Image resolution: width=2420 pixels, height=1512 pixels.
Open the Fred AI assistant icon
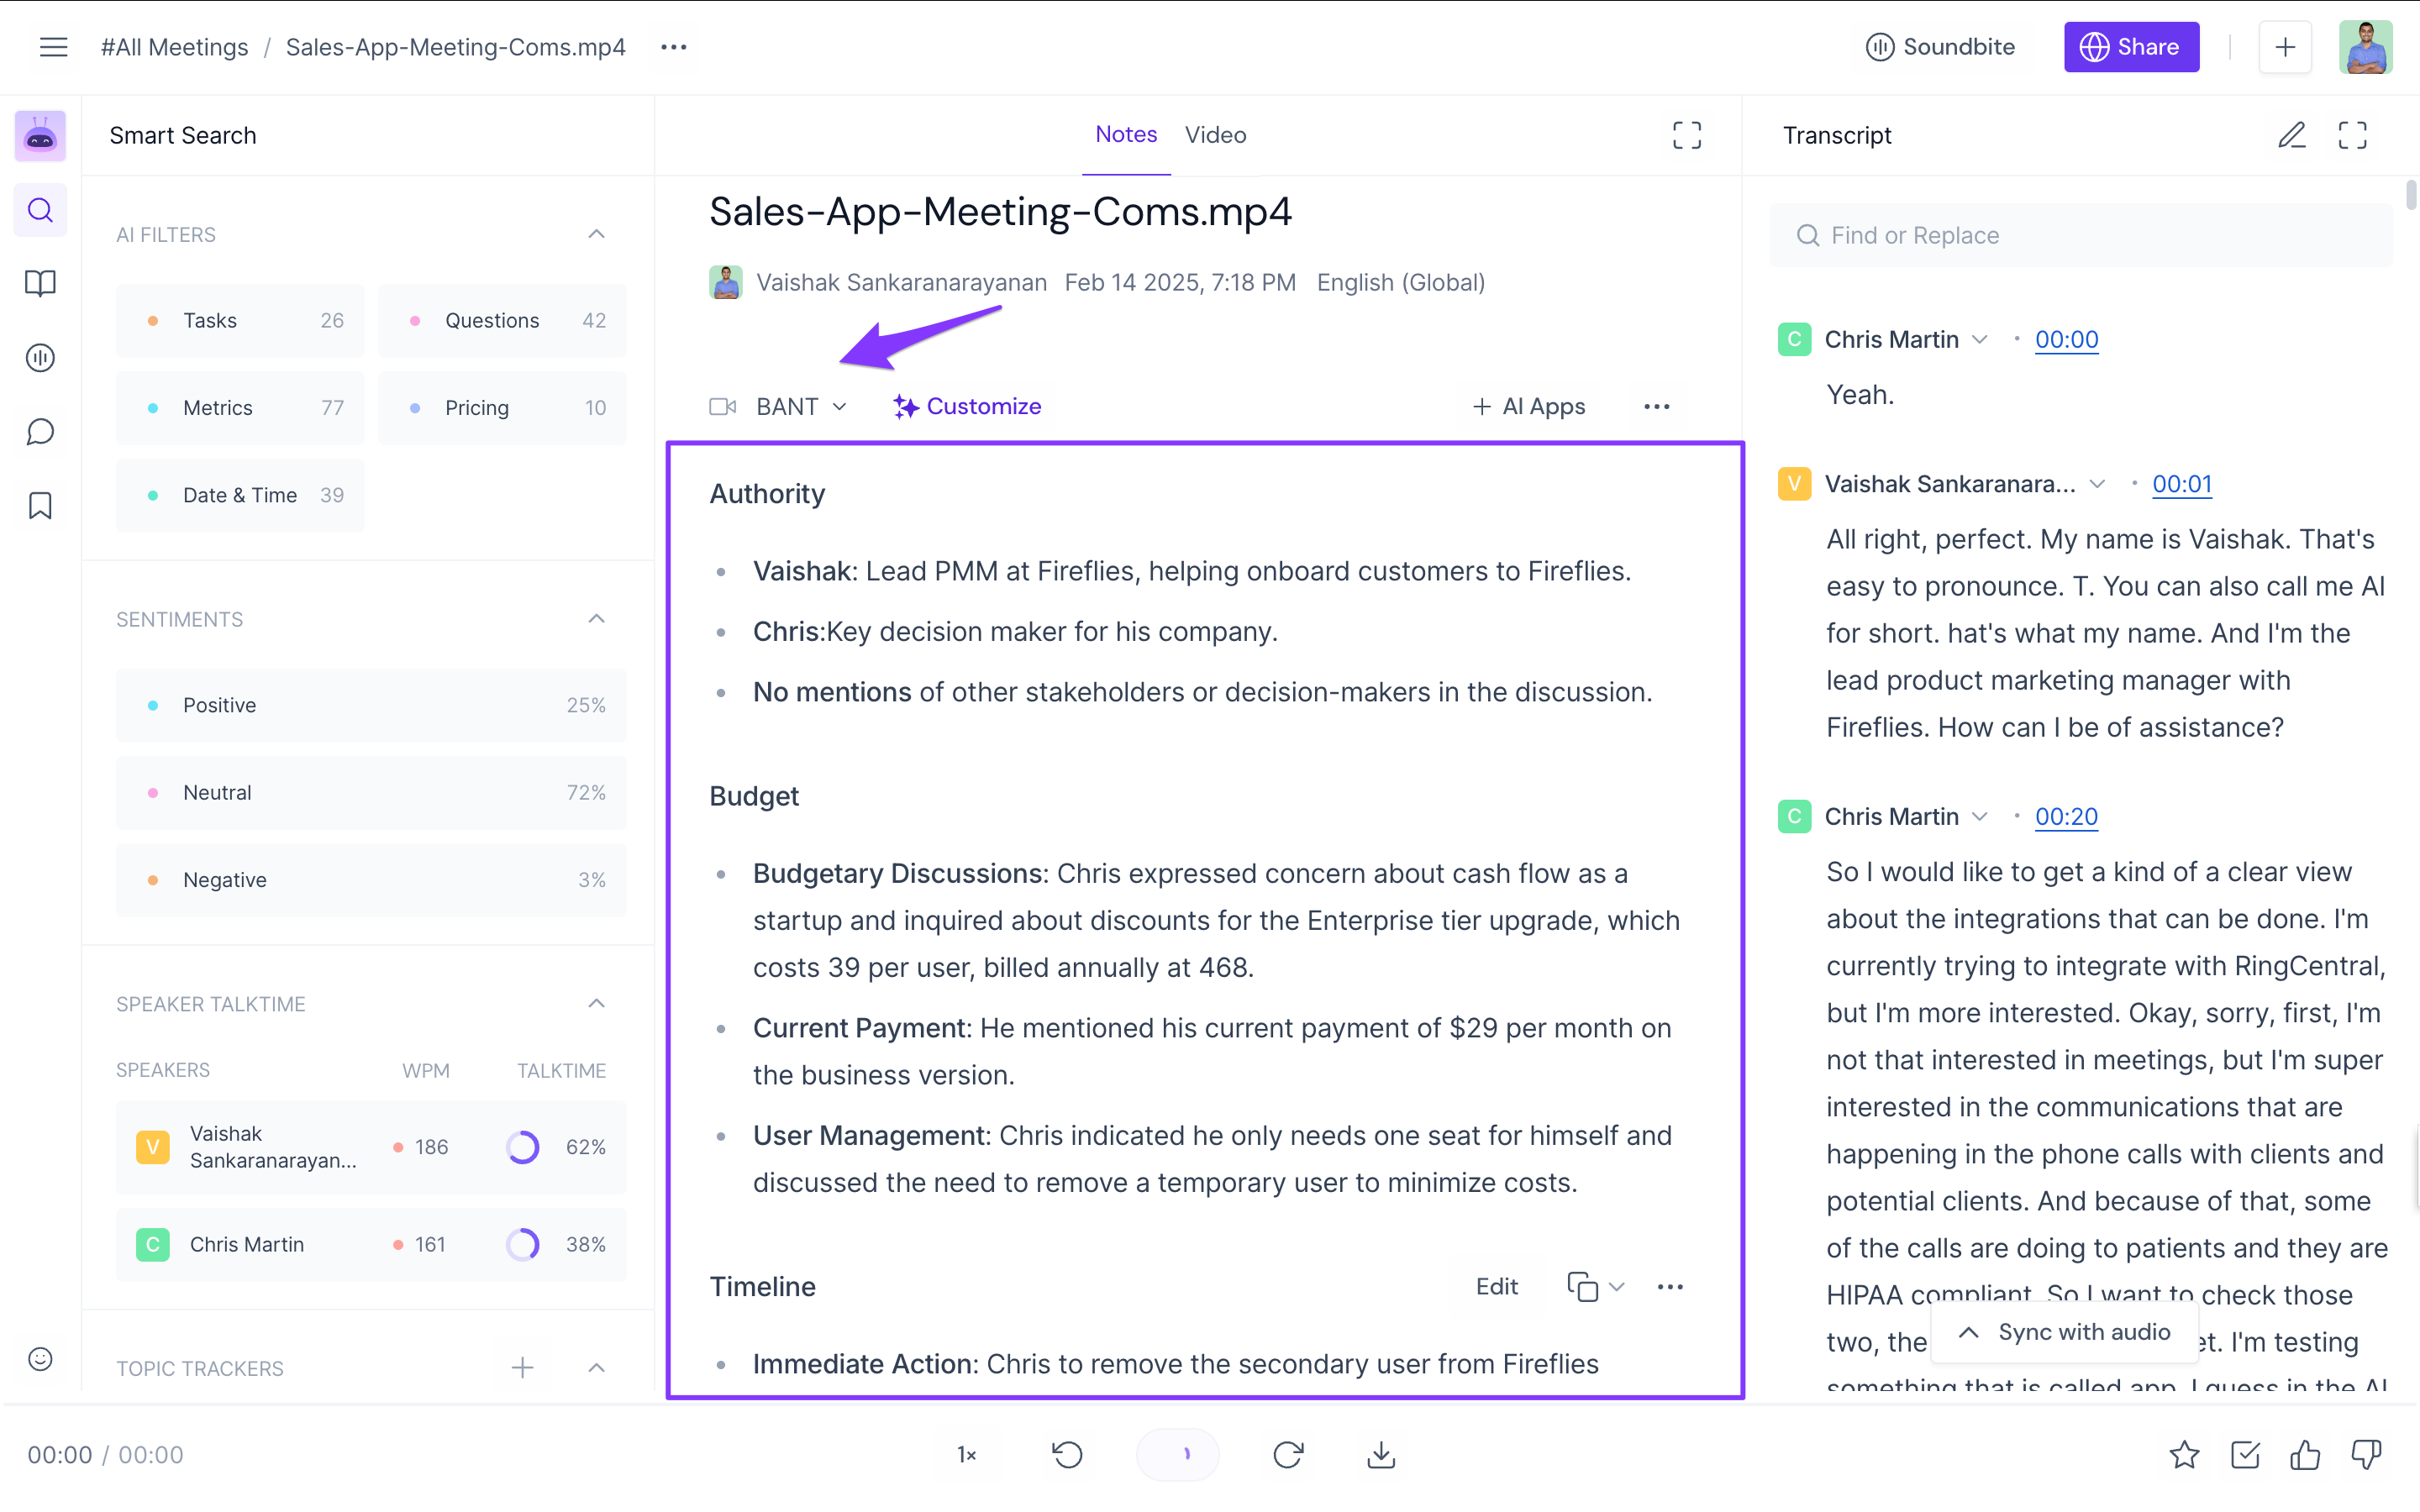(40, 136)
